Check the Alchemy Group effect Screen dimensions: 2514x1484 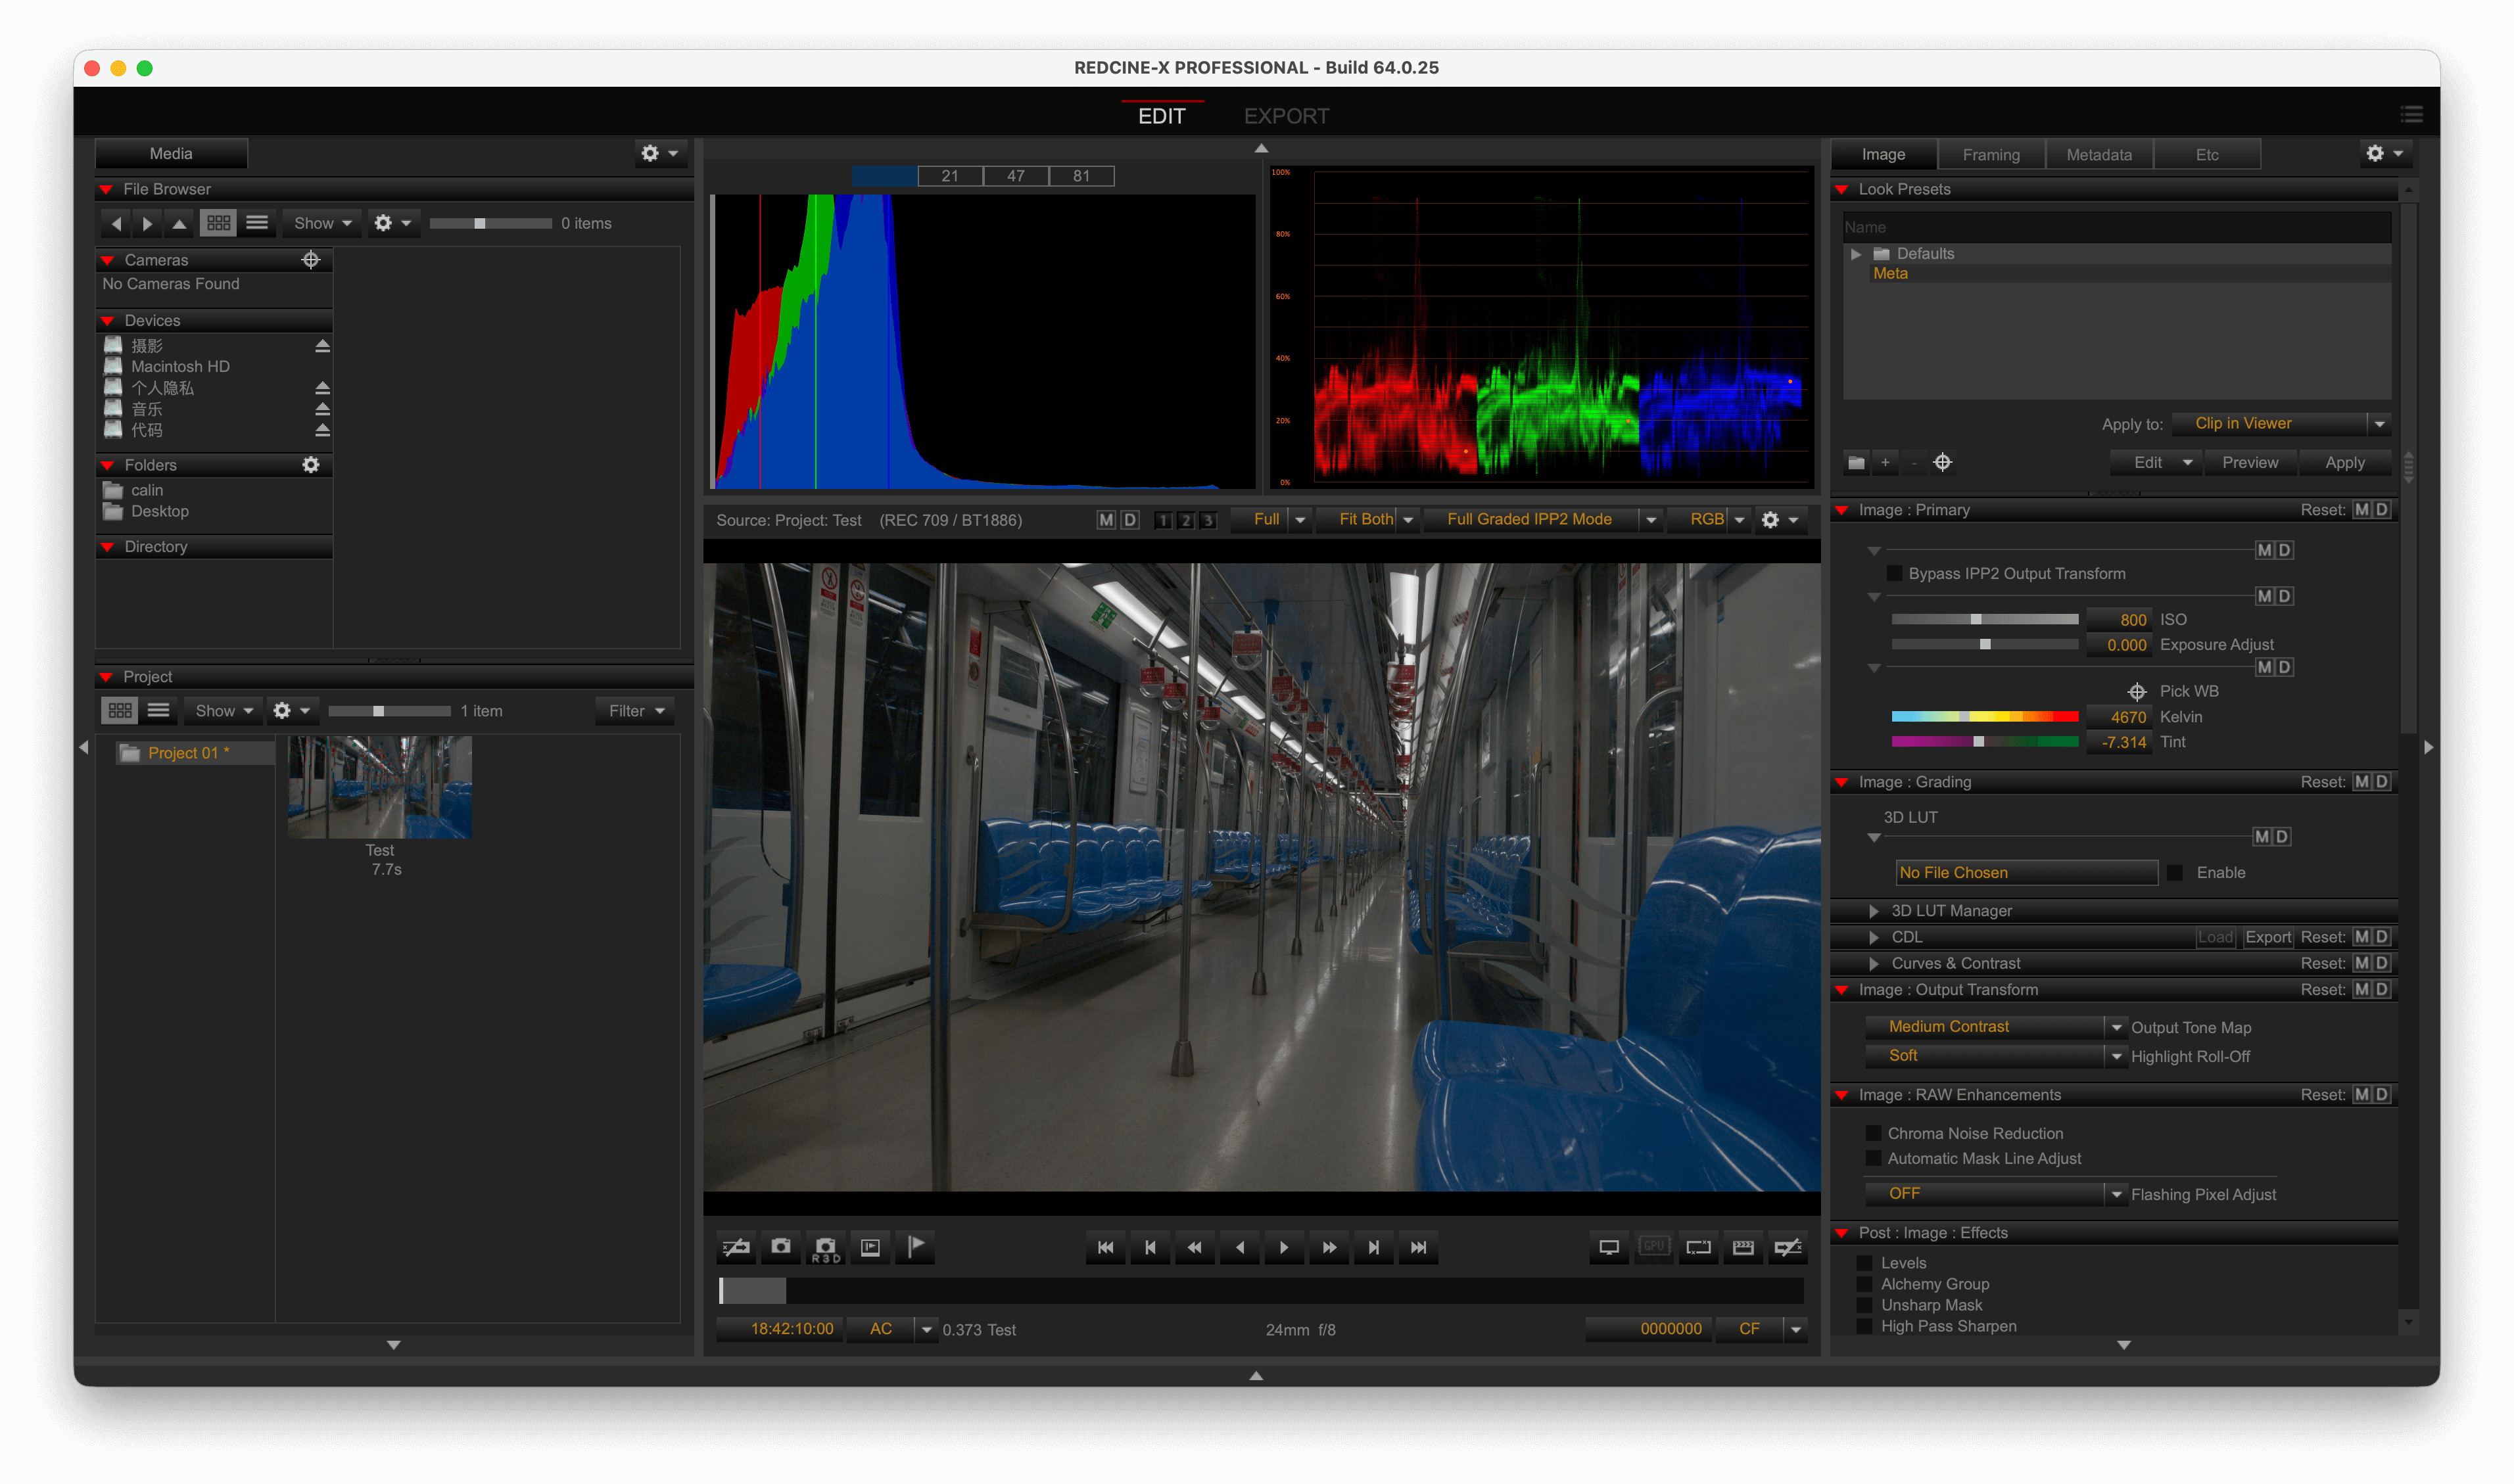[1865, 1285]
